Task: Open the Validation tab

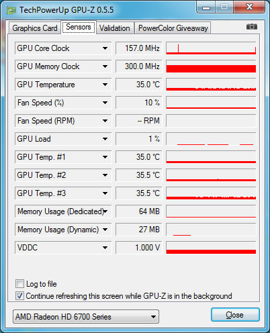Action: coord(115,28)
